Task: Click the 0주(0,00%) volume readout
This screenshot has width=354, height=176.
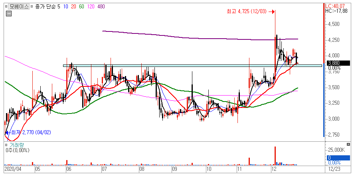Action: (18, 150)
